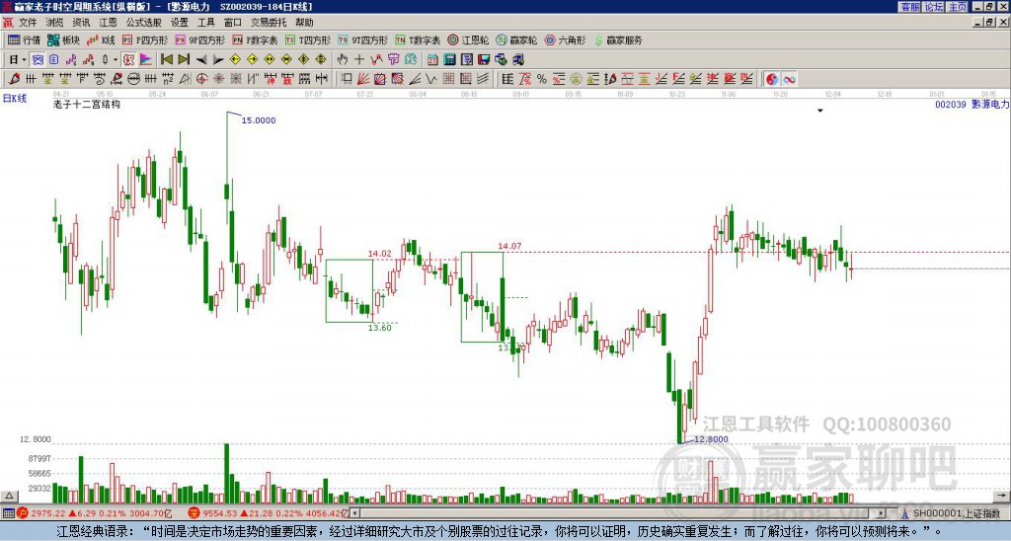Toggle the yin-yang taiji icon
The width and height of the screenshot is (1011, 541).
(x=772, y=79)
